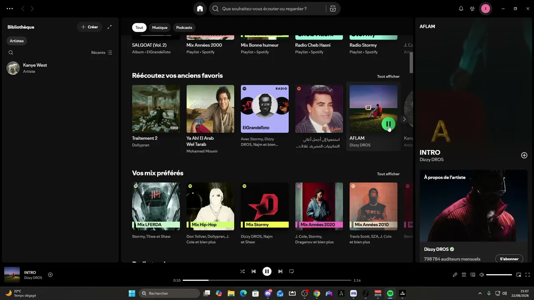Viewport: 534px width, 300px height.
Task: Click the main content scrollbar
Action: pyautogui.click(x=411, y=62)
